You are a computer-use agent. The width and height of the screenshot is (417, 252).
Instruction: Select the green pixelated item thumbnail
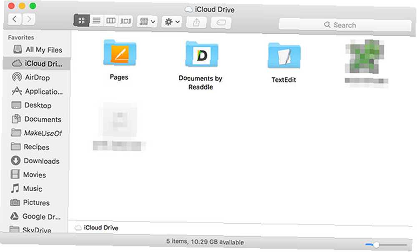click(364, 56)
